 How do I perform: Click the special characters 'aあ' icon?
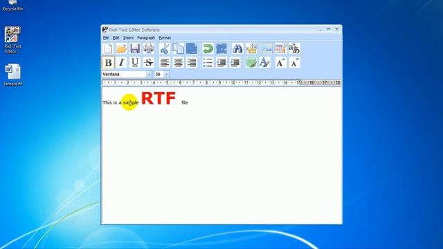[x=294, y=48]
